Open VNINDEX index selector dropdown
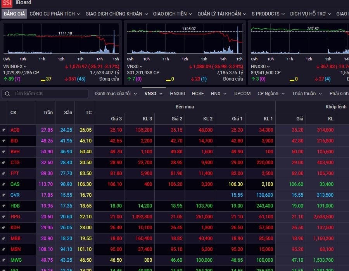349x271 pixels. (15, 67)
